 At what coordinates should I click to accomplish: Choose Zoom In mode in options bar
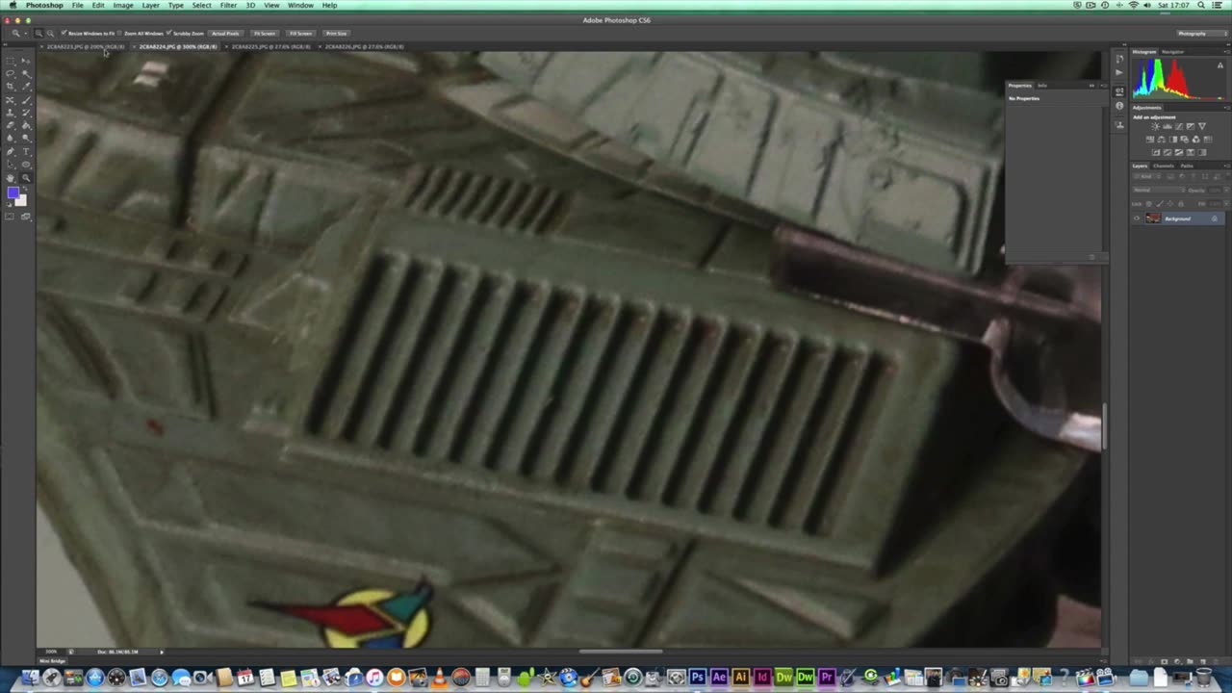pos(38,33)
